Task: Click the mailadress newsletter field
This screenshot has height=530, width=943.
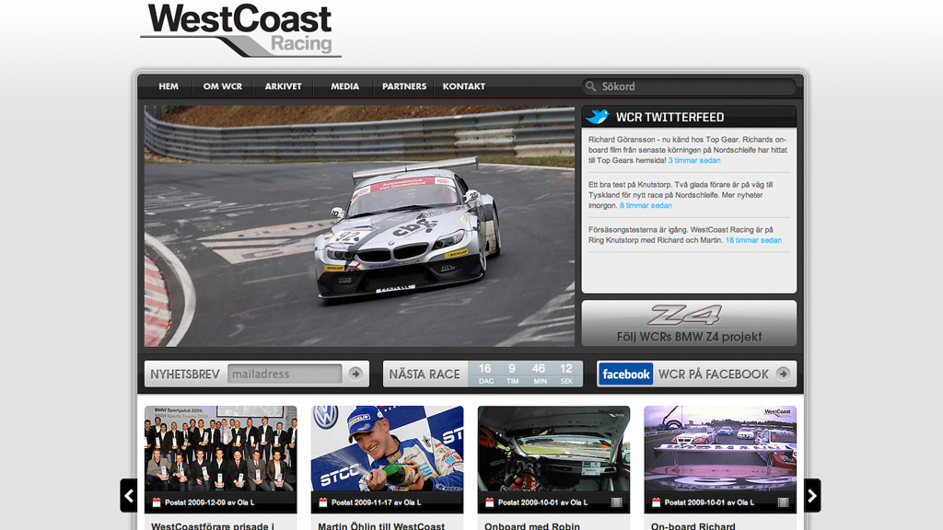Action: [x=285, y=374]
